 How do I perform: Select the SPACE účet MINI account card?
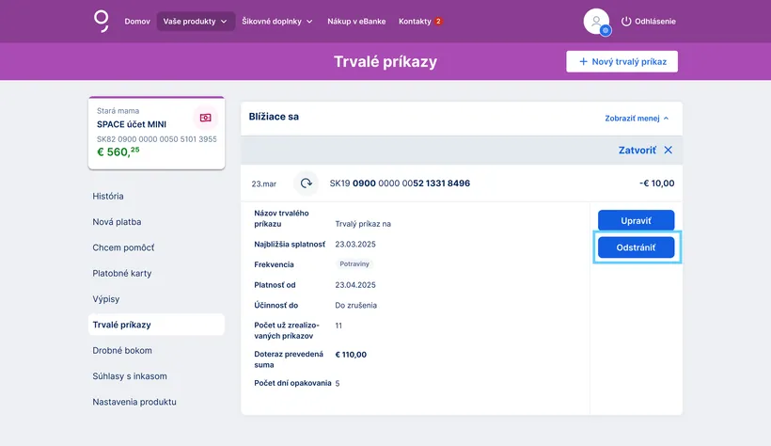(156, 133)
